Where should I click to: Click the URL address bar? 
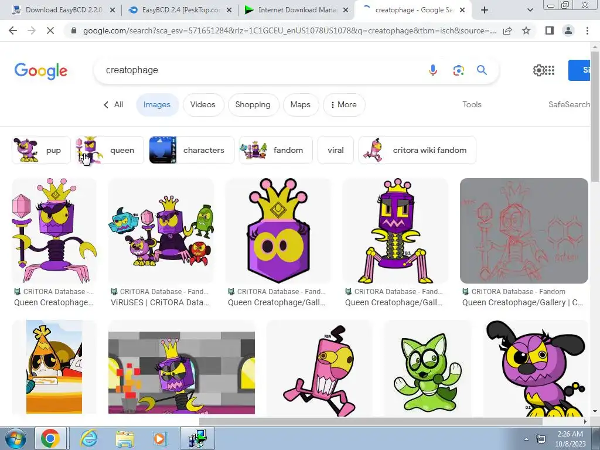coord(289,30)
